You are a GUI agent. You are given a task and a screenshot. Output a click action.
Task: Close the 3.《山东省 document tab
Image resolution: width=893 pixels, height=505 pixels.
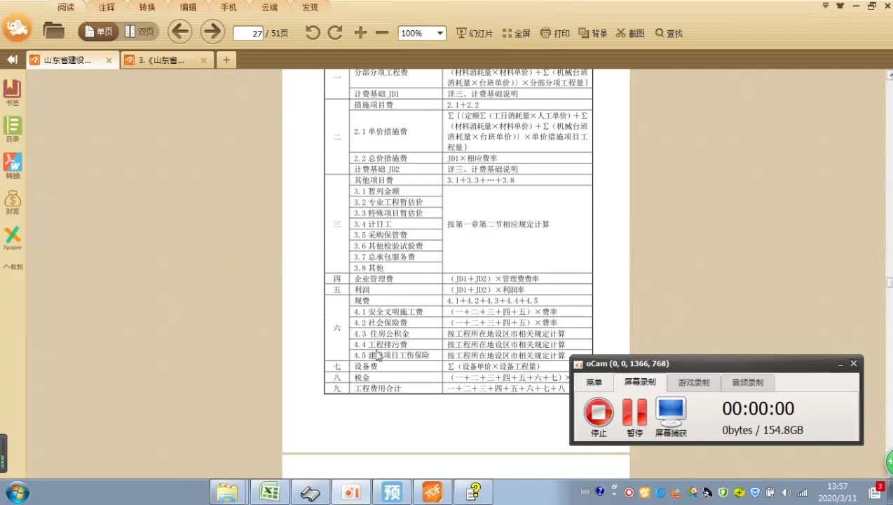click(204, 60)
